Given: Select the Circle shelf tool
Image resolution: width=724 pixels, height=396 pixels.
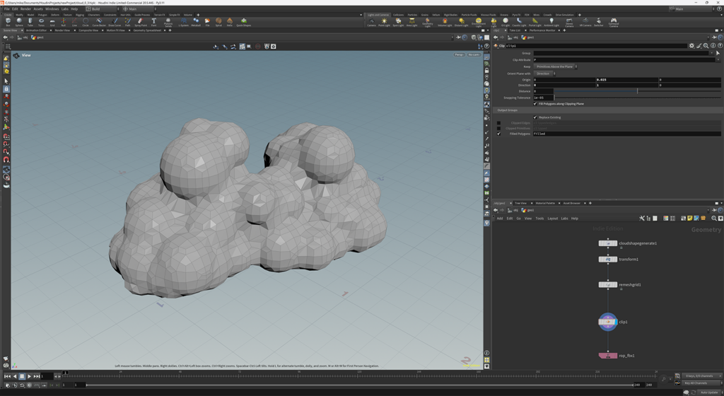Looking at the screenshot, I should coord(86,22).
